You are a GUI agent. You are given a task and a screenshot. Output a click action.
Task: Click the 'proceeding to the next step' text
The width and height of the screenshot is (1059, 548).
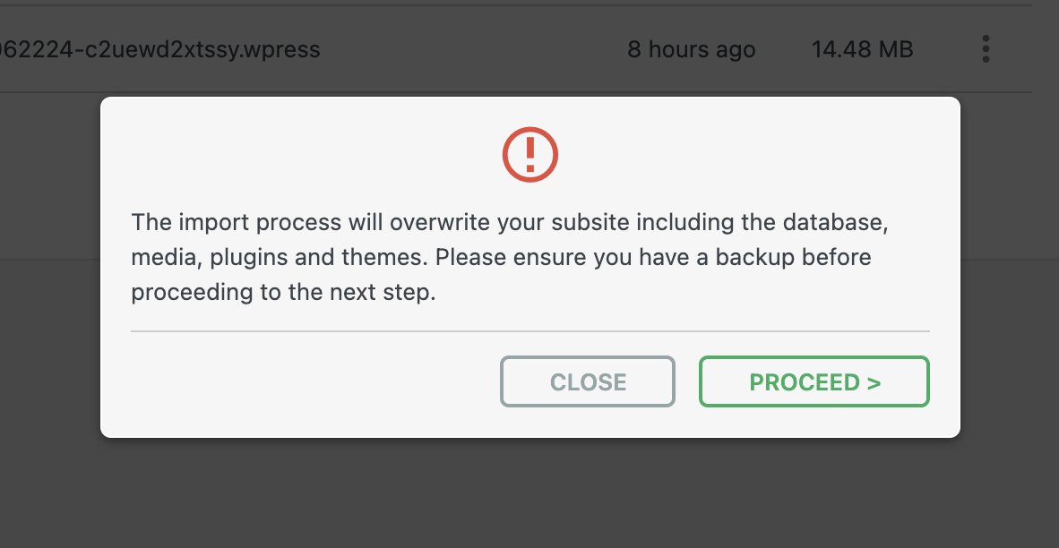coord(283,293)
